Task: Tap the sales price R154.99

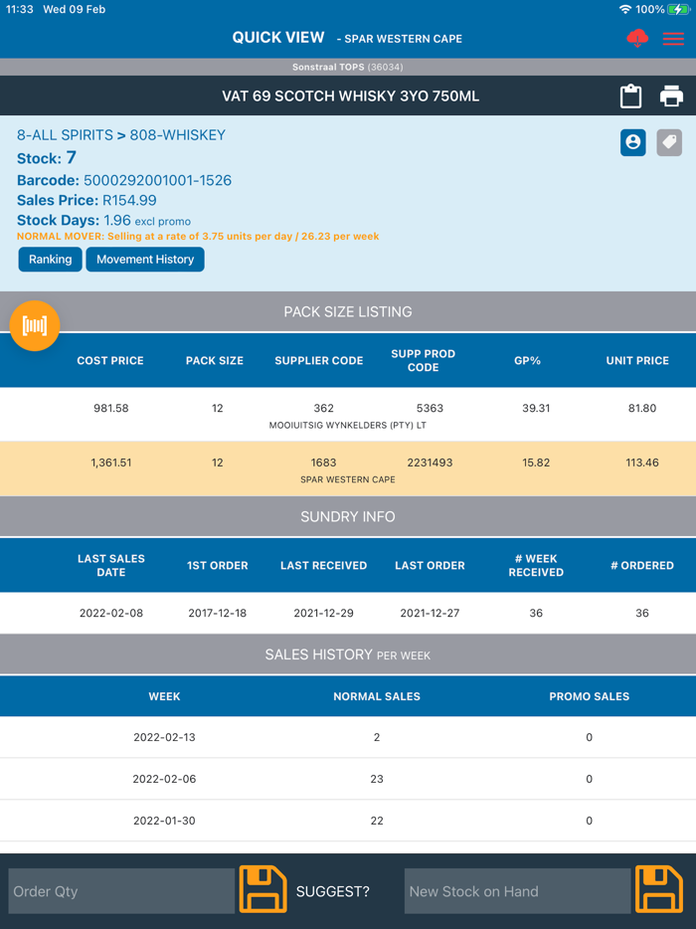Action: pyautogui.click(x=129, y=200)
